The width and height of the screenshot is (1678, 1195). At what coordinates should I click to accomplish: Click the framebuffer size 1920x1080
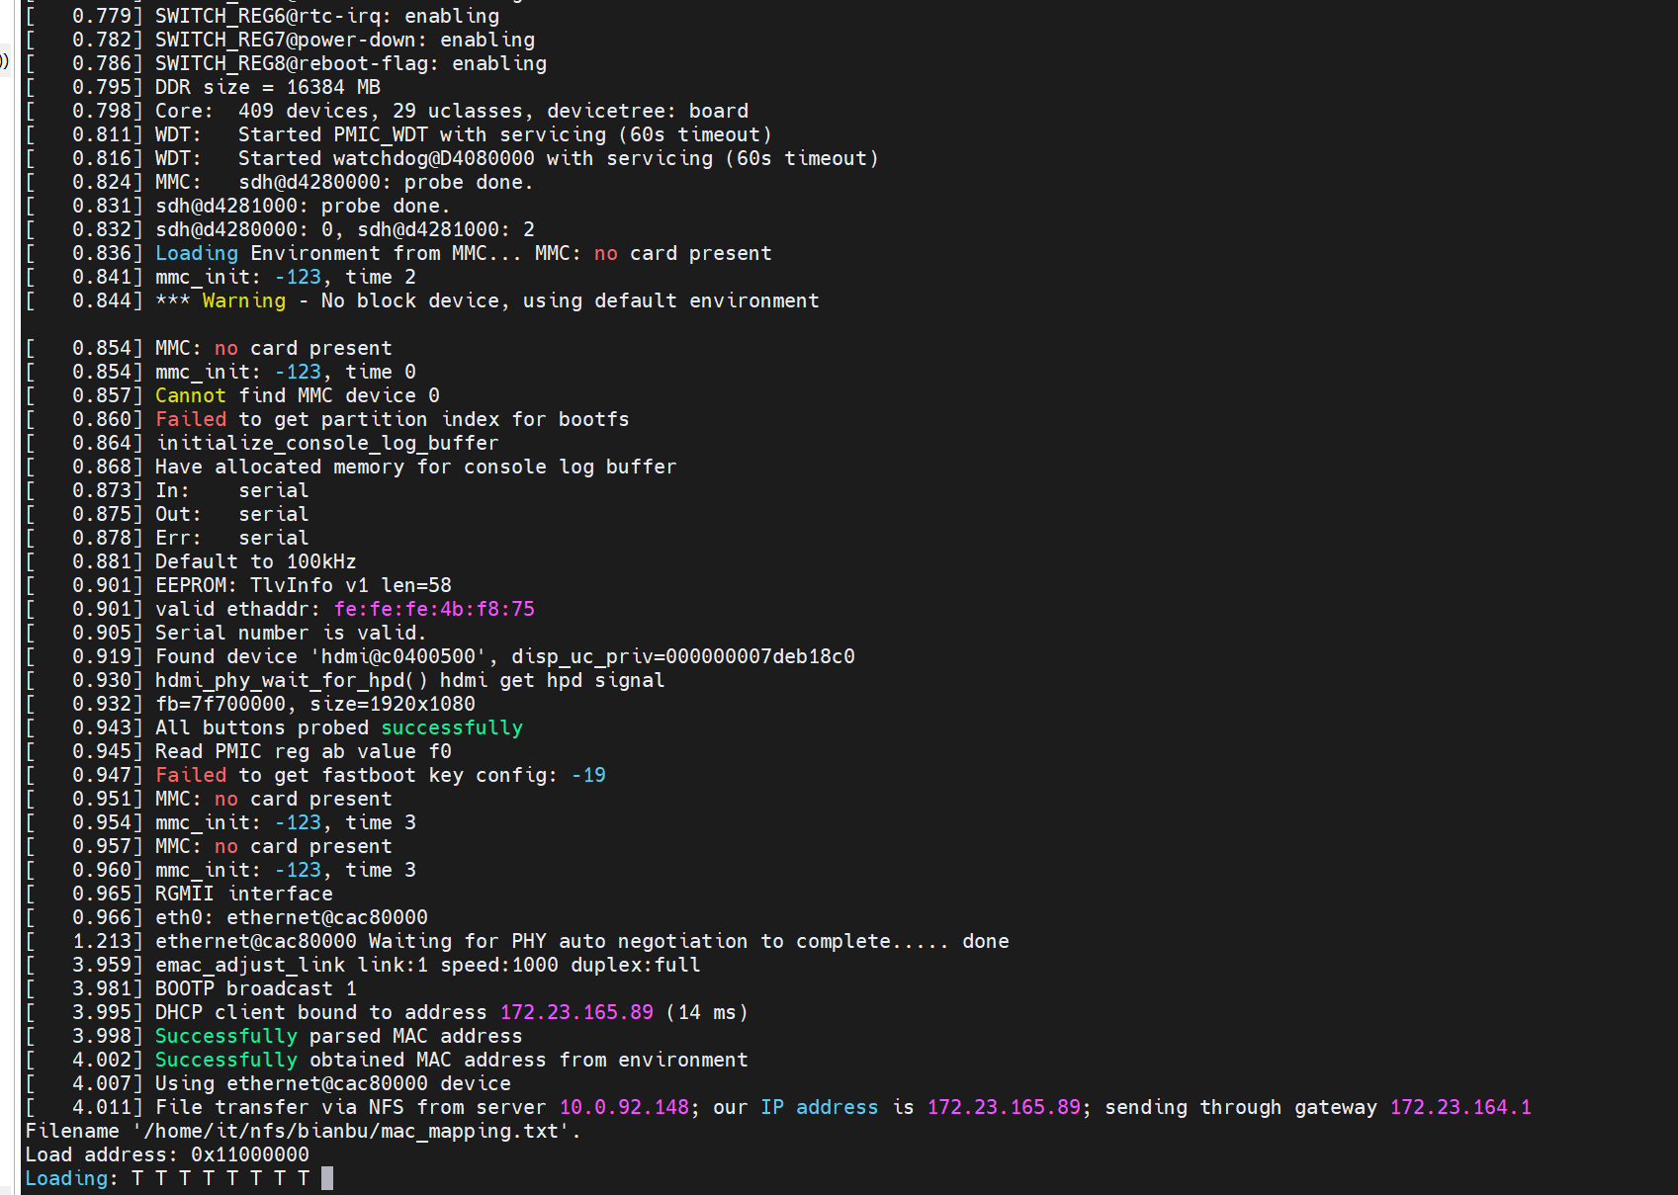416,704
